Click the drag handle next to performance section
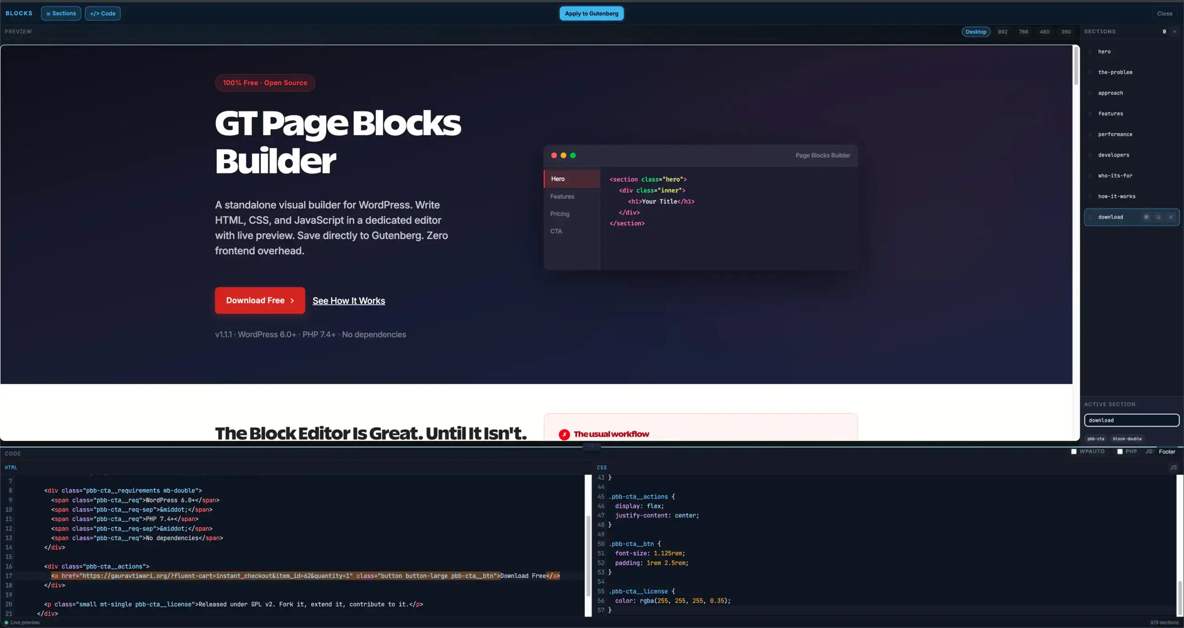This screenshot has height=628, width=1184. point(1090,134)
